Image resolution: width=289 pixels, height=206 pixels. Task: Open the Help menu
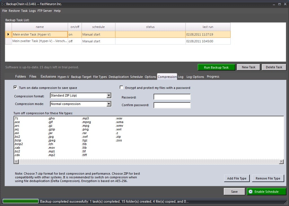57,11
